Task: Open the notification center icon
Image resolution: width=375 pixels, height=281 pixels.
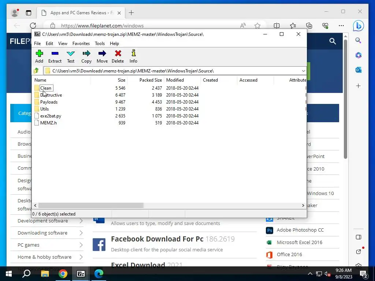Action: click(364, 274)
